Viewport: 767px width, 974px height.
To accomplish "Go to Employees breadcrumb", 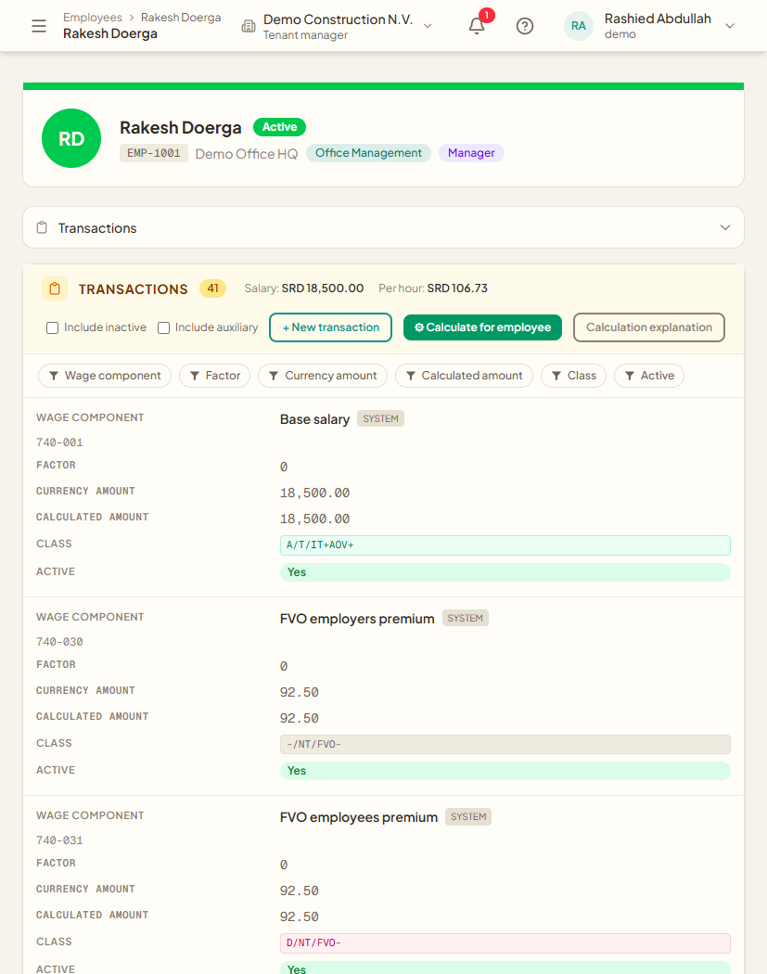I will pyautogui.click(x=93, y=18).
